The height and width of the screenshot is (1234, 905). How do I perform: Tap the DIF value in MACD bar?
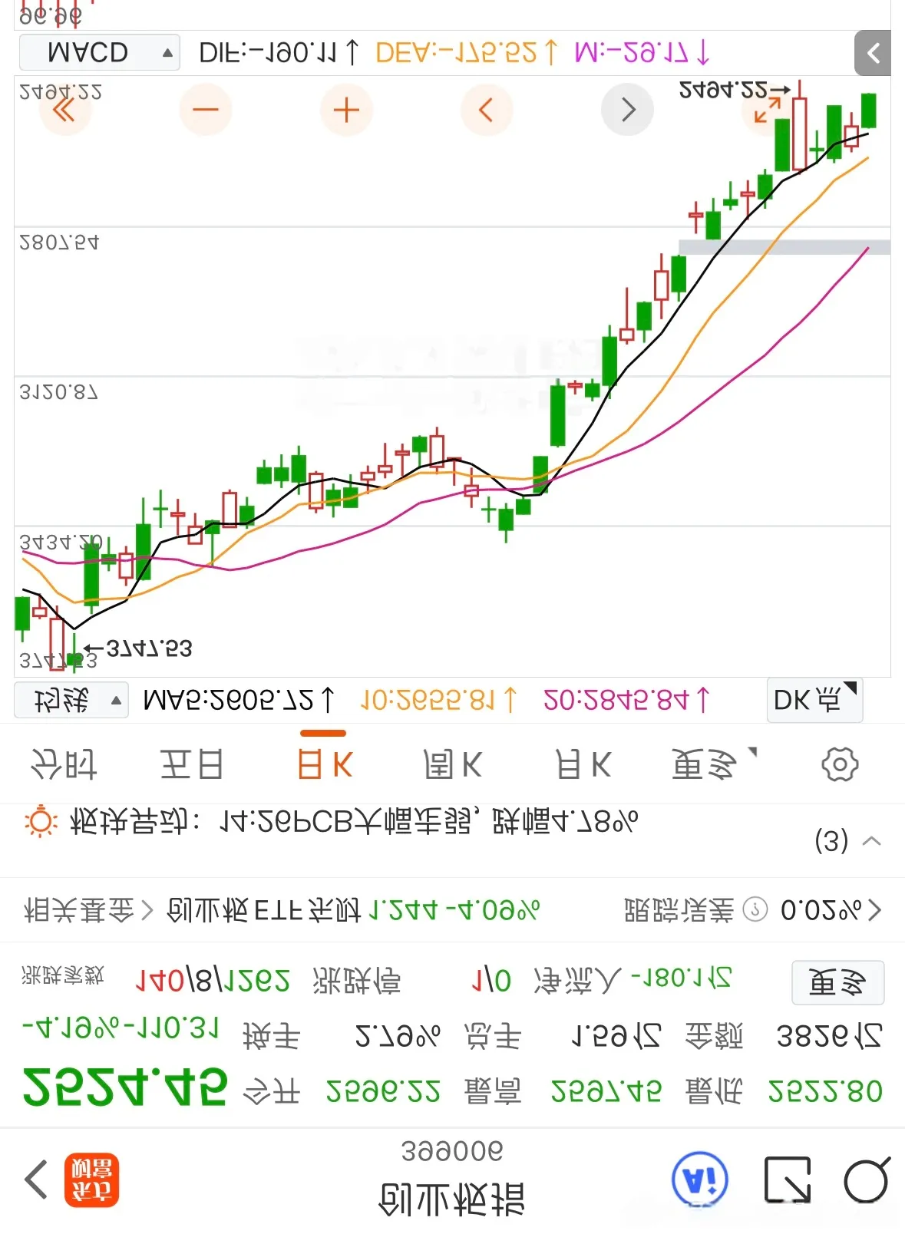[x=279, y=52]
